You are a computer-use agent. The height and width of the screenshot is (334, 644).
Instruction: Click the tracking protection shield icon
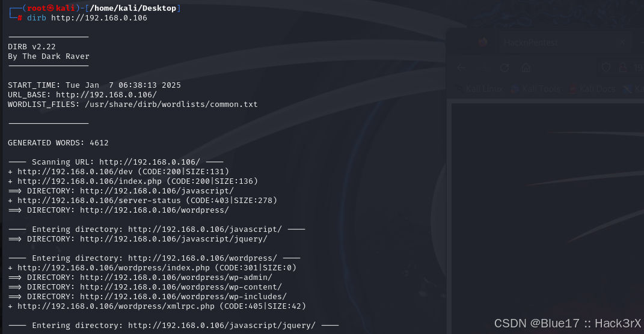click(606, 68)
